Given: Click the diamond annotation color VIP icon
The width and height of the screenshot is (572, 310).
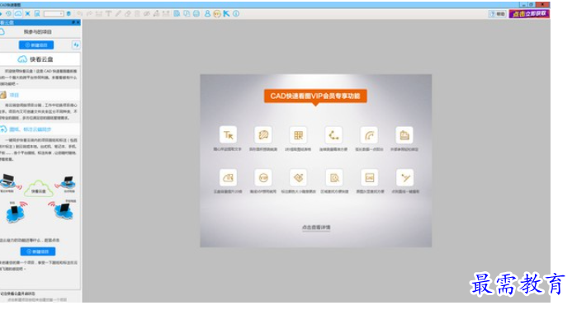Looking at the screenshot, I should [298, 178].
